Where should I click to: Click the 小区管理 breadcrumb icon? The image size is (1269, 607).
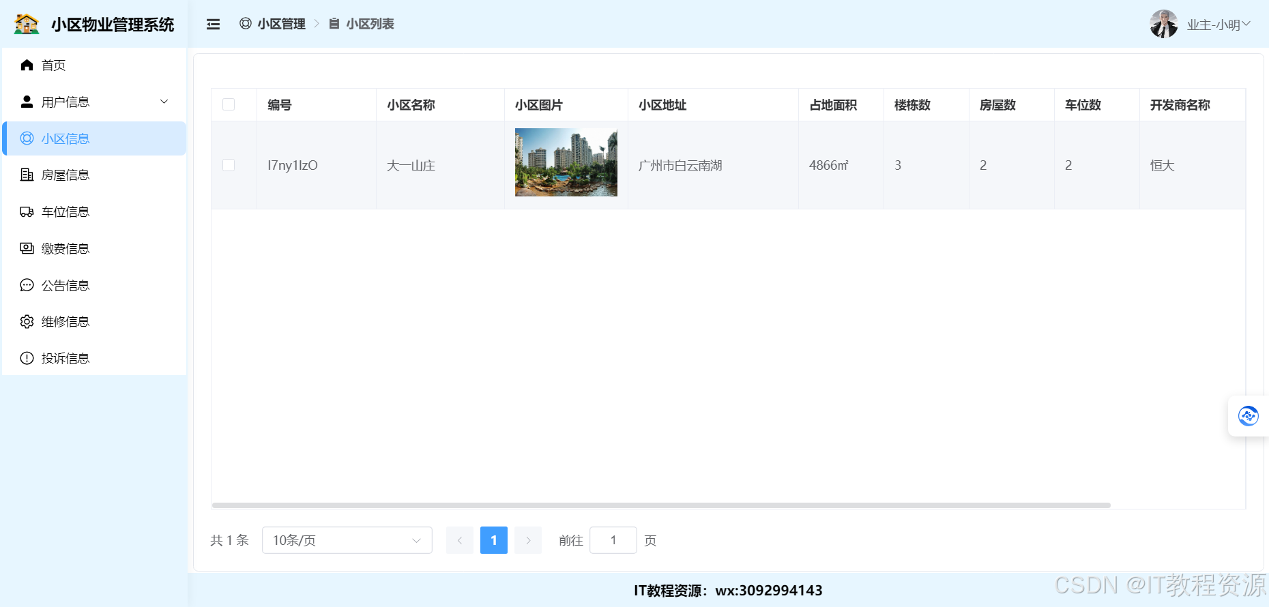click(246, 24)
